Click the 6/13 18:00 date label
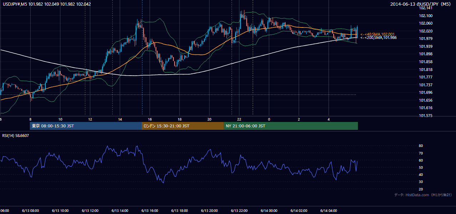 click(x=179, y=210)
